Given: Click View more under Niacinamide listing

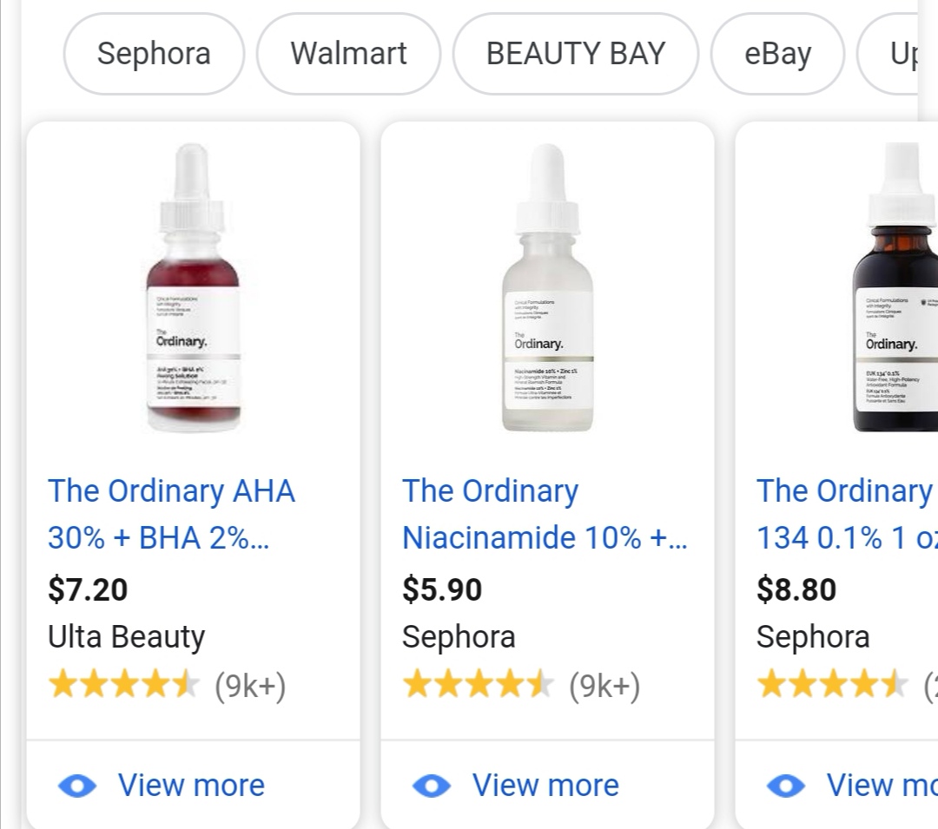Looking at the screenshot, I should (545, 786).
